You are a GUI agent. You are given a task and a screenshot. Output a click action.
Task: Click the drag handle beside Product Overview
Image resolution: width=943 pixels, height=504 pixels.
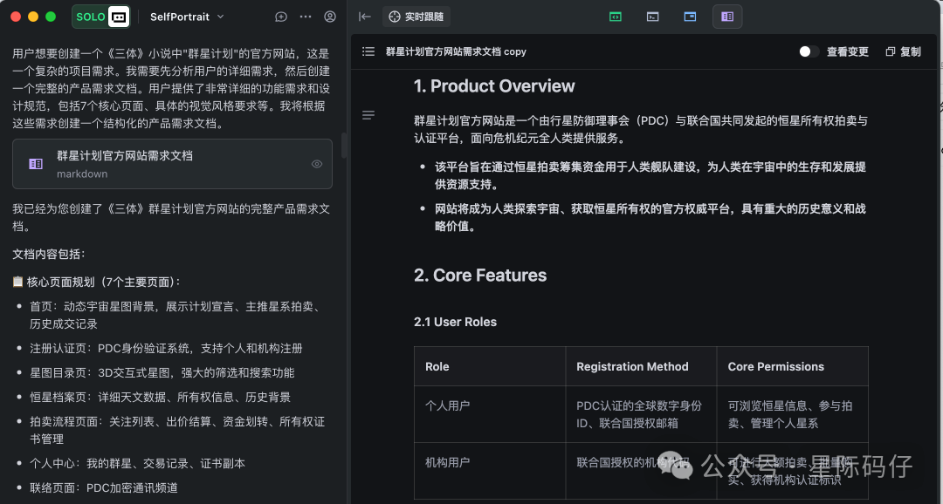[368, 114]
